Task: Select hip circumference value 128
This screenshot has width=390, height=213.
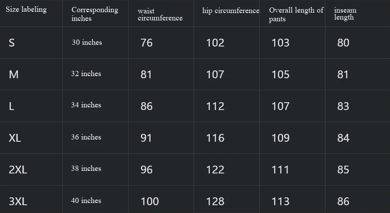Action: (x=215, y=201)
